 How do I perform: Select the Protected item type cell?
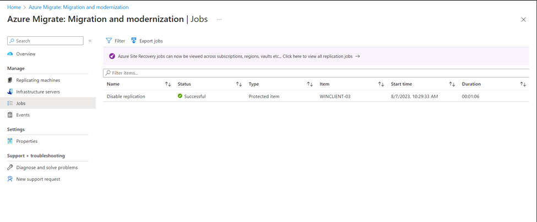click(x=264, y=96)
